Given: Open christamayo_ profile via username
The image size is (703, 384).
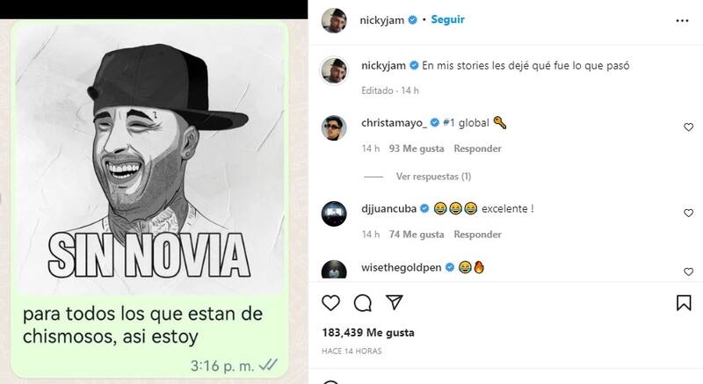Looking at the screenshot, I should click(x=395, y=123).
